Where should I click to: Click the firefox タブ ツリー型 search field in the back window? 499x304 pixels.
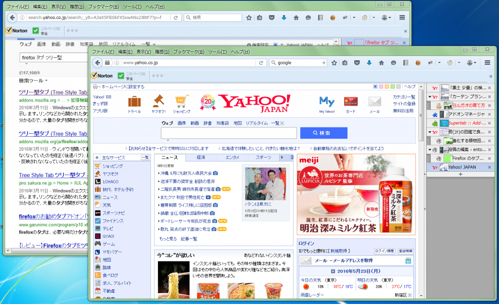tap(54, 57)
